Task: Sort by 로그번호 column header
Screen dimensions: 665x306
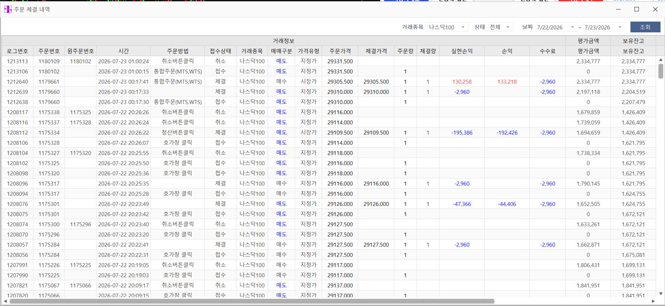Action: (18, 51)
